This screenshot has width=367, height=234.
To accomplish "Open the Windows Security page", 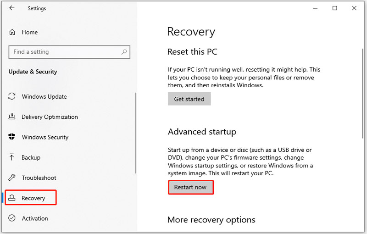I will click(45, 137).
